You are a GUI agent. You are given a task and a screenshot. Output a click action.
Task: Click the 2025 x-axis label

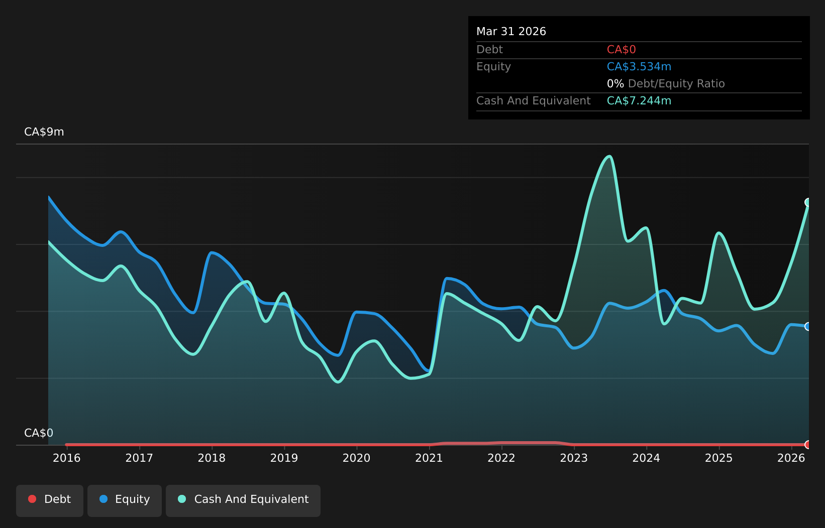click(719, 458)
